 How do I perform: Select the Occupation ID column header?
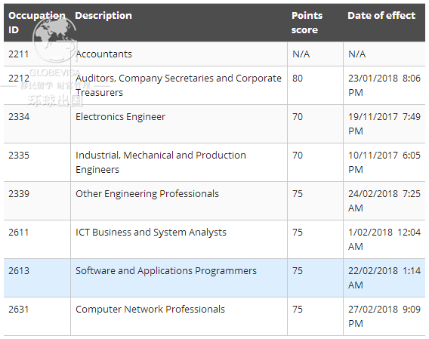pyautogui.click(x=37, y=23)
